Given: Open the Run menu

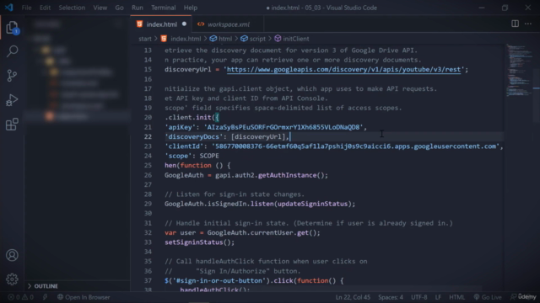Looking at the screenshot, I should point(137,8).
